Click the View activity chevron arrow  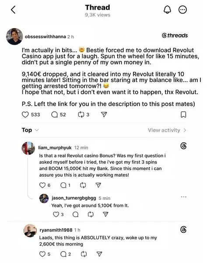[185, 130]
